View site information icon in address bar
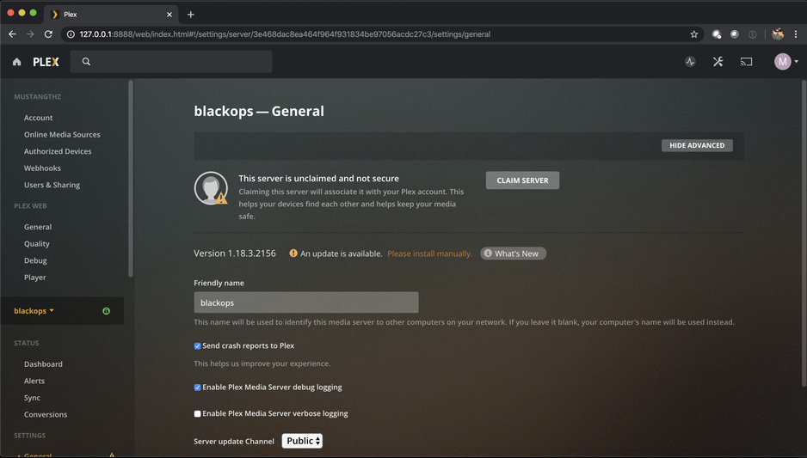Screen dimensions: 807x458 [x=71, y=34]
